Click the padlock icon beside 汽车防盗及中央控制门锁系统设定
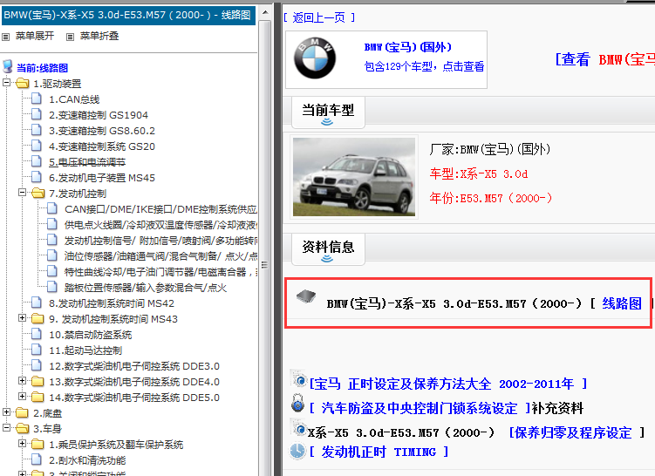The height and width of the screenshot is (476, 655). 297,404
